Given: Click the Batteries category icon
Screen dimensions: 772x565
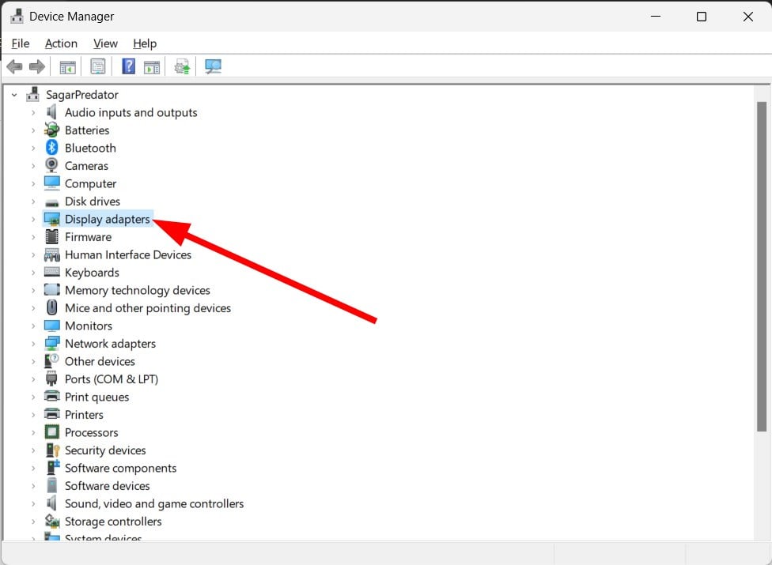Looking at the screenshot, I should [x=51, y=130].
